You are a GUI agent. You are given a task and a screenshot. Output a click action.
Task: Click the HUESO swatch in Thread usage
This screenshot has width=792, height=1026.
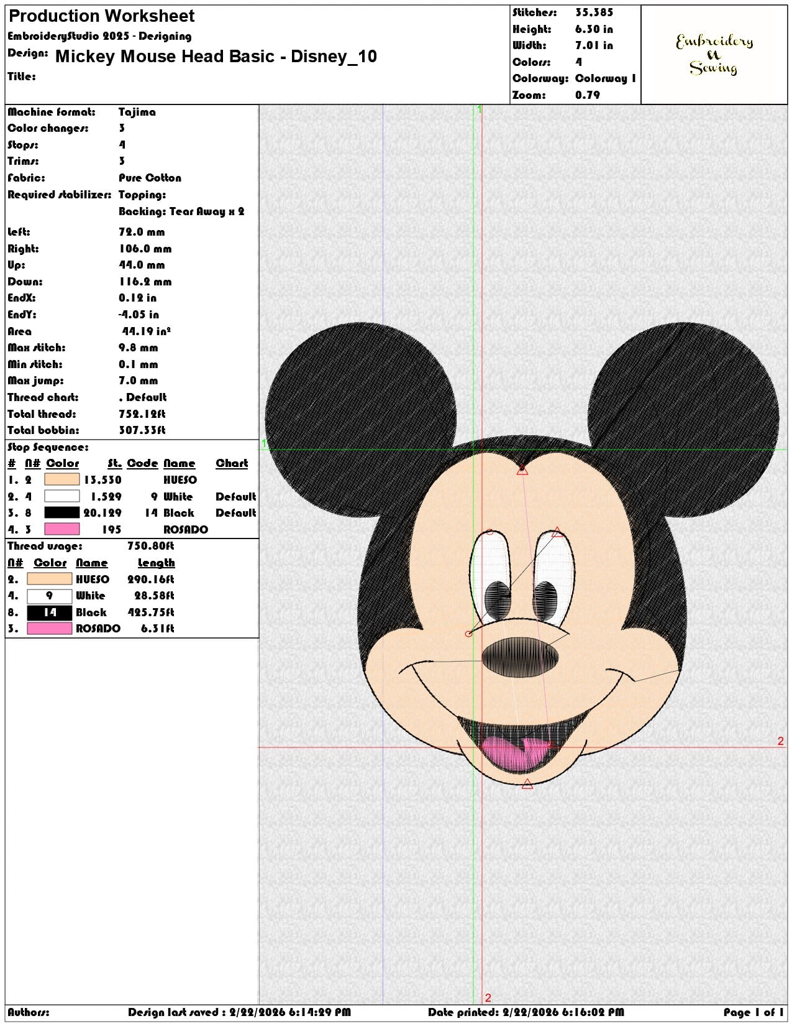click(x=50, y=579)
